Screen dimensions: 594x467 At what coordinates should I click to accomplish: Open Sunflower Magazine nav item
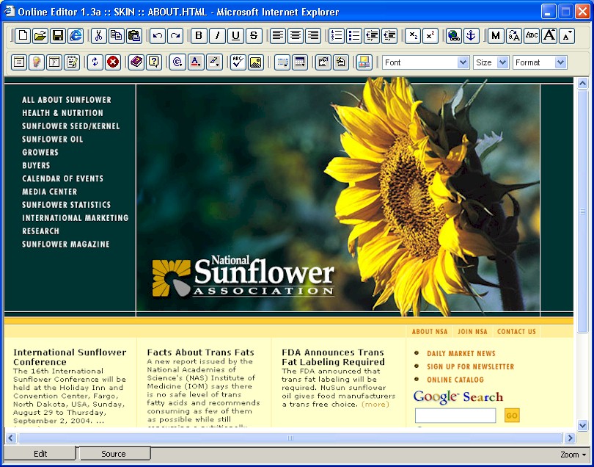click(x=66, y=245)
